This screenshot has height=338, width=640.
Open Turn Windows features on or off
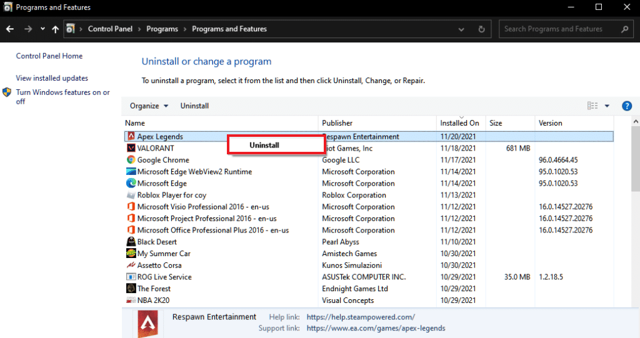(63, 97)
